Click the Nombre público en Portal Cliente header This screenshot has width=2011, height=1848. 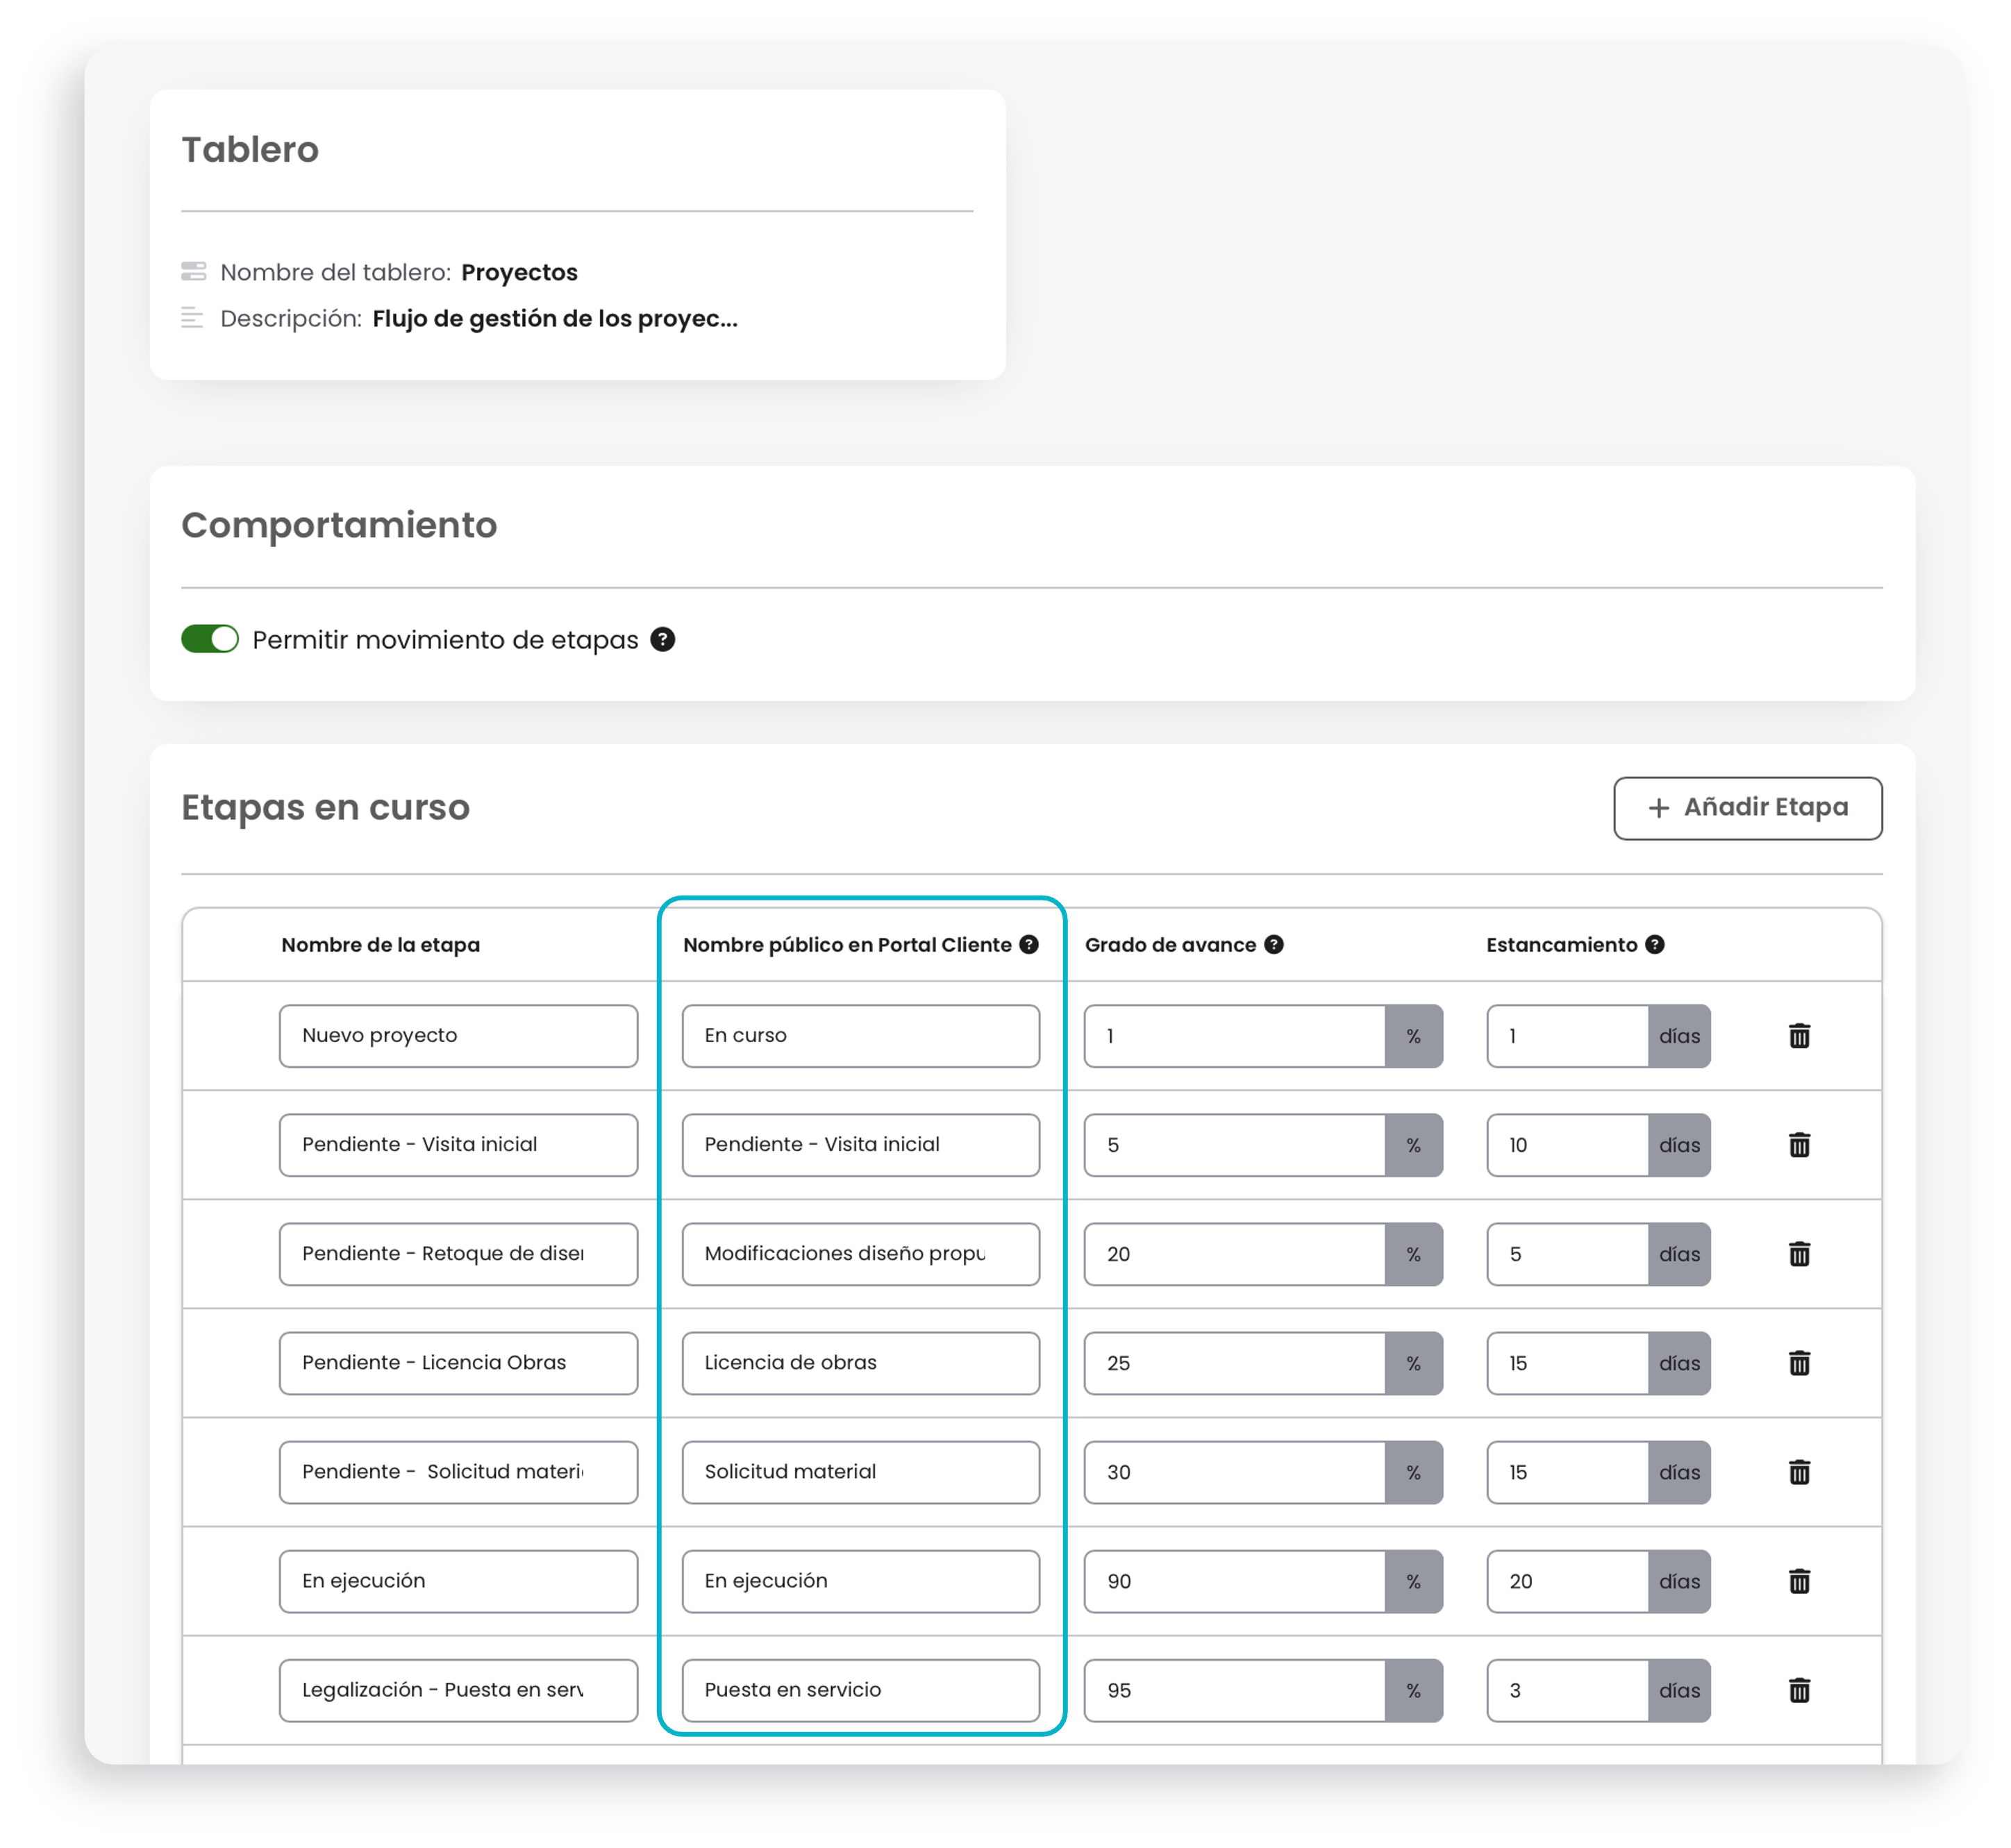[x=846, y=944]
